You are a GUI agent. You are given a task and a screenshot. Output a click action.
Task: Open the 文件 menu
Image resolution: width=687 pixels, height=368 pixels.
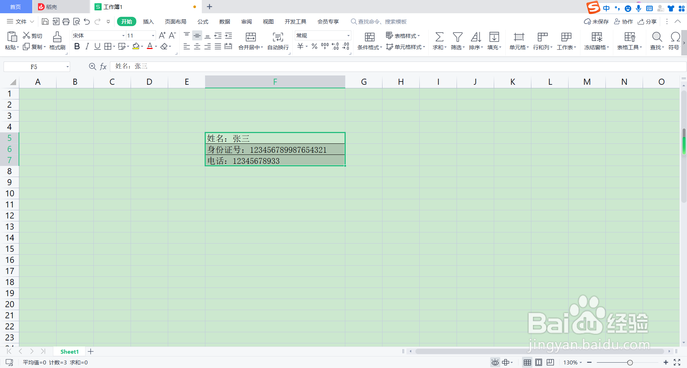(x=20, y=21)
